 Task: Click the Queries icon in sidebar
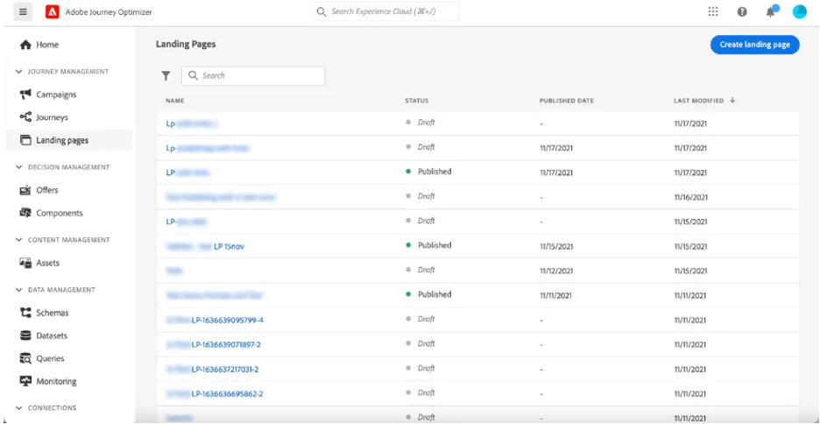coord(25,358)
